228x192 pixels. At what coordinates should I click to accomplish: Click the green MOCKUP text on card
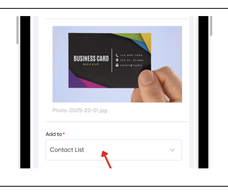coord(91,64)
